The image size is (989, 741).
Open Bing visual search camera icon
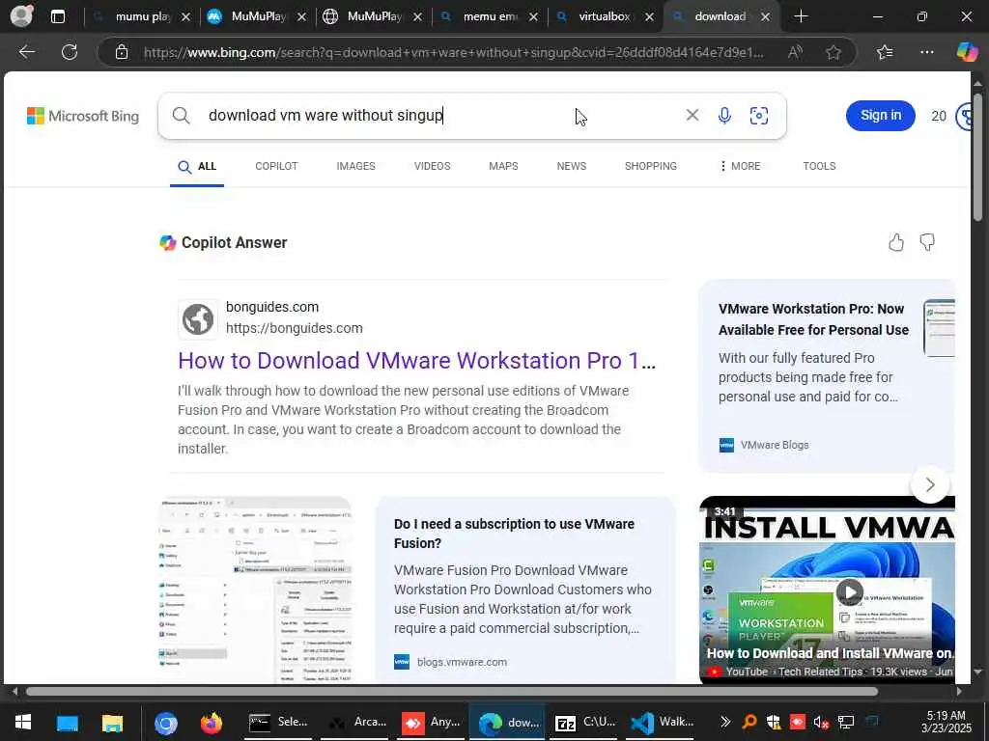[x=759, y=116]
